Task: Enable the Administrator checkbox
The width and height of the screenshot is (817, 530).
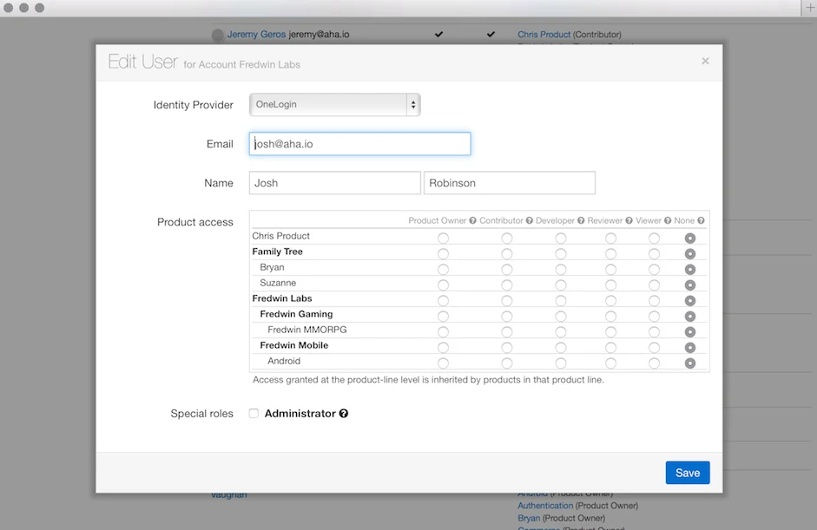Action: (254, 414)
